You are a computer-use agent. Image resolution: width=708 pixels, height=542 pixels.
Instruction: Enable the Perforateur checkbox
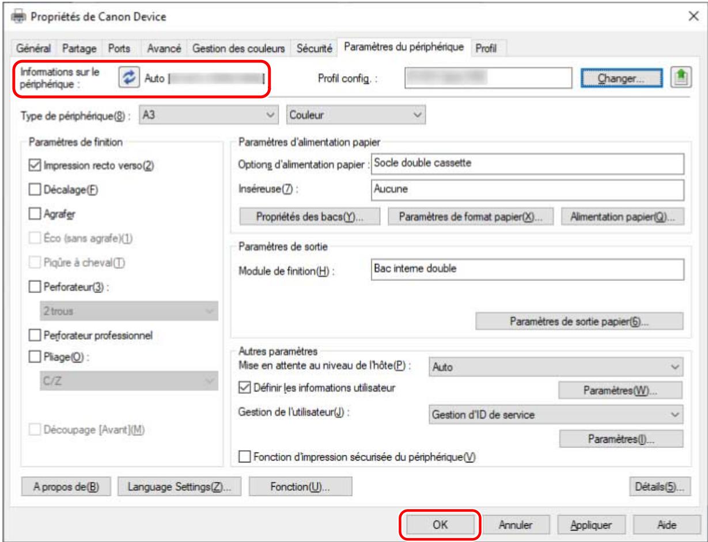pos(35,286)
